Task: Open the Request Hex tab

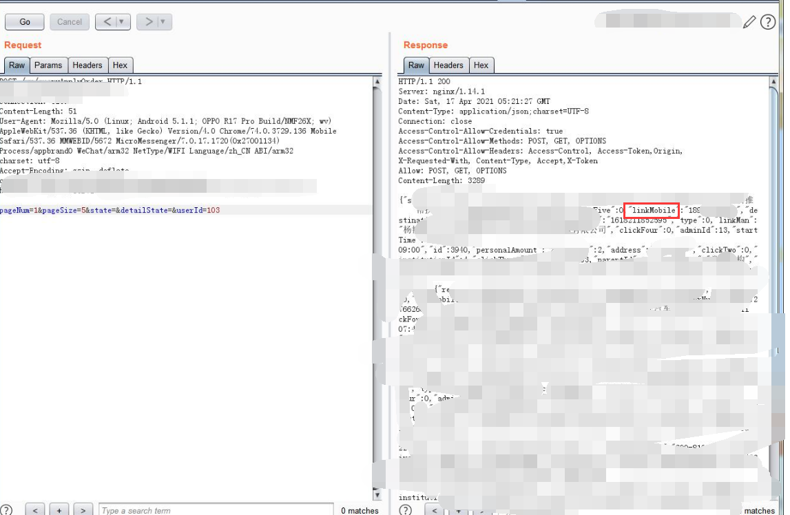Action: click(120, 65)
